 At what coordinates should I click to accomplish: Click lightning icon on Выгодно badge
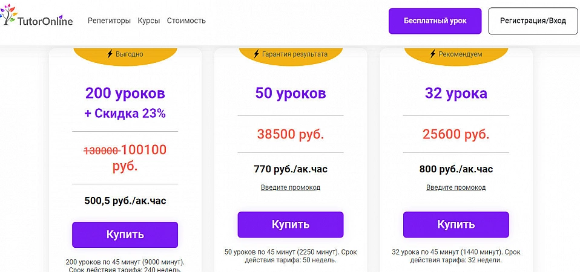pyautogui.click(x=110, y=54)
